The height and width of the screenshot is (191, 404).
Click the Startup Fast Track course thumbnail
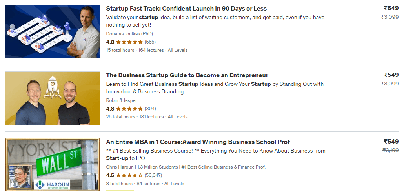[x=53, y=31]
